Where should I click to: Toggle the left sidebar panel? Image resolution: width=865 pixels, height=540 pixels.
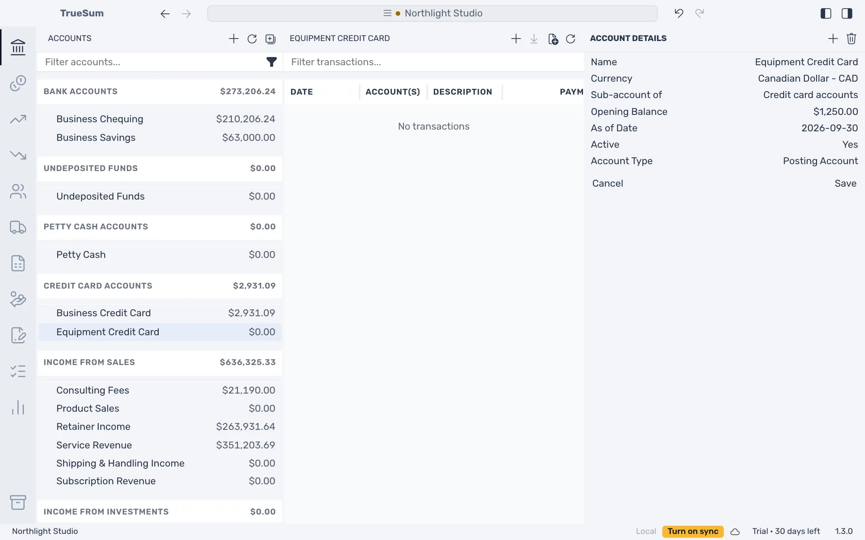[x=826, y=13]
